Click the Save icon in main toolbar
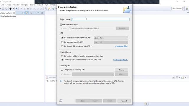The image size is (189, 106). coord(3,9)
